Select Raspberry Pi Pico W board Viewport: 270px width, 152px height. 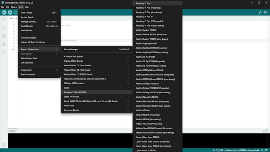click(x=158, y=17)
